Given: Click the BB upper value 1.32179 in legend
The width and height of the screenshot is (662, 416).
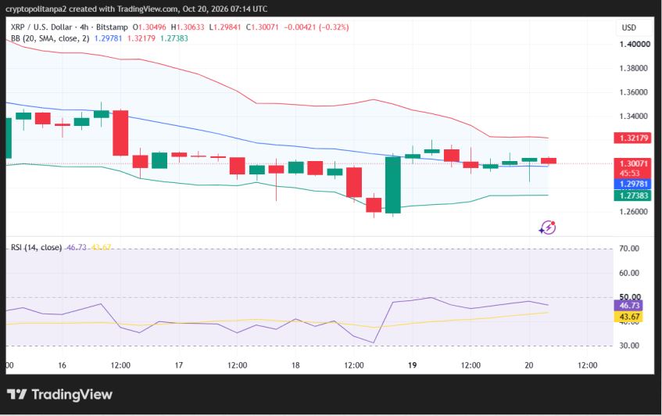Looking at the screenshot, I should click(141, 38).
